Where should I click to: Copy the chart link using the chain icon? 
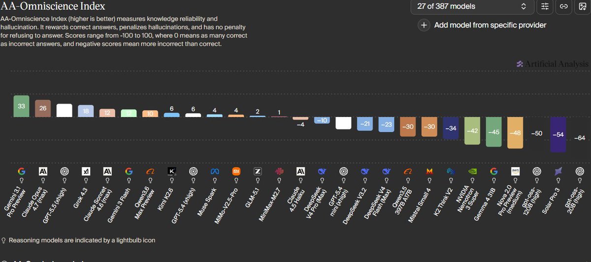(563, 7)
